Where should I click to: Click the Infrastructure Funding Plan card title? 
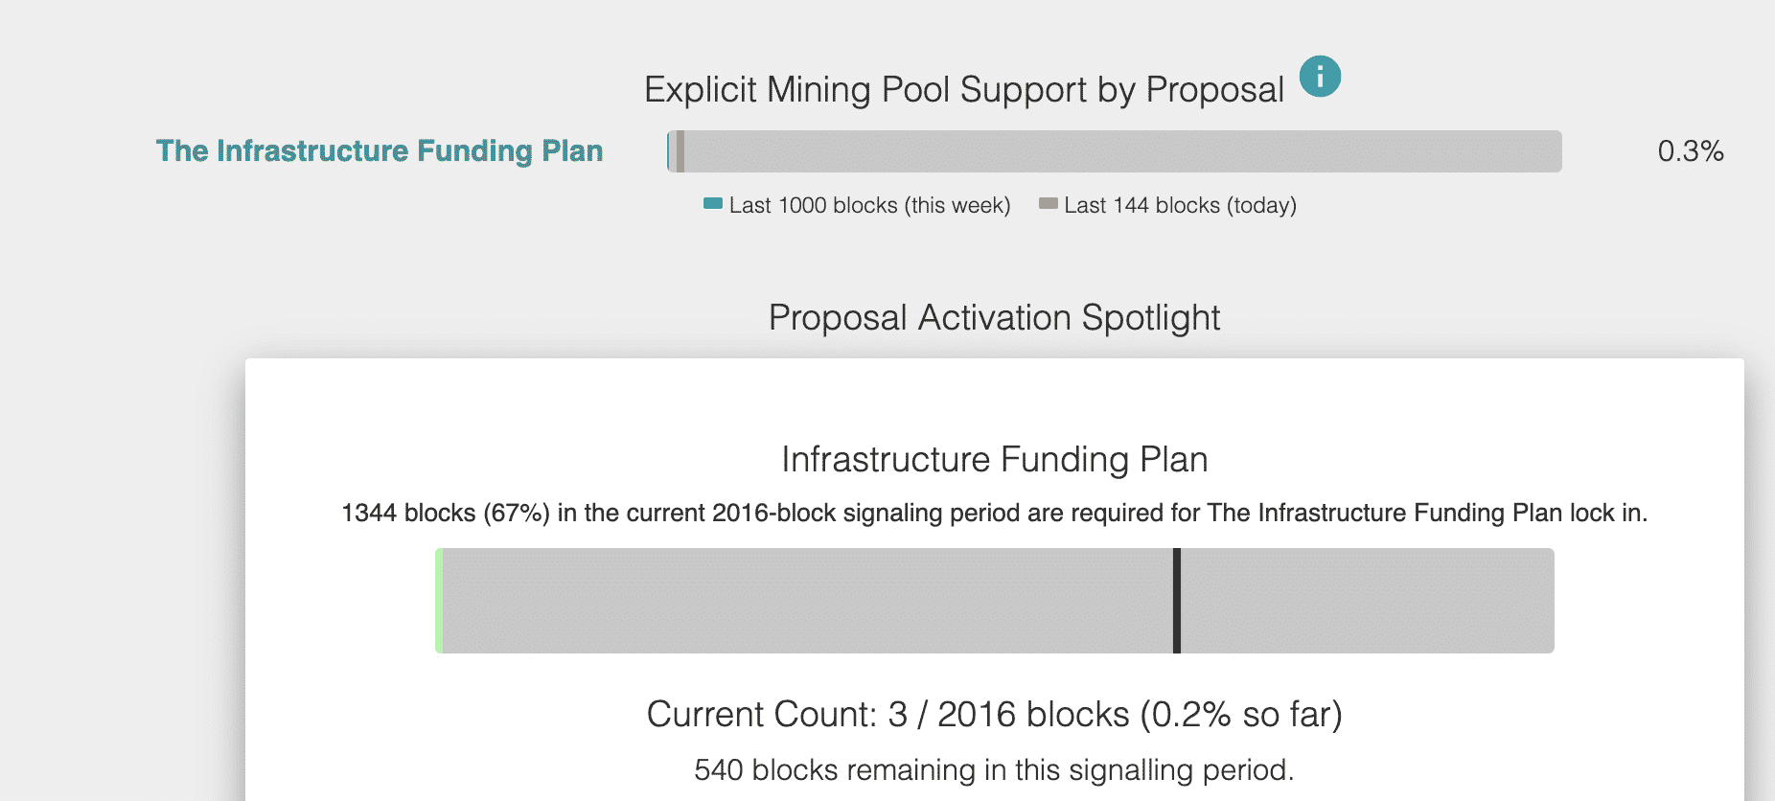pos(995,460)
